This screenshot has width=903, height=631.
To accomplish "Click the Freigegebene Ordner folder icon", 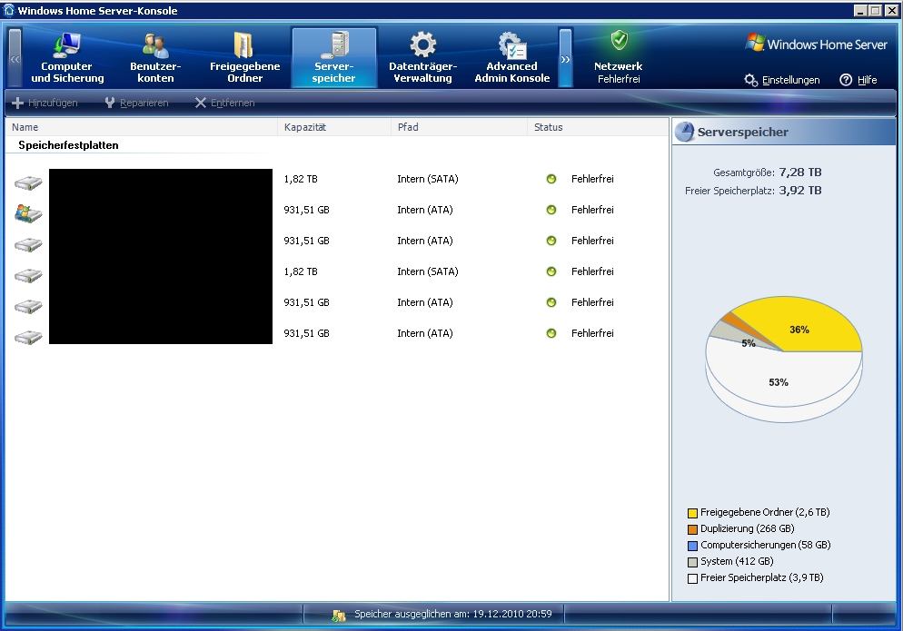I will pyautogui.click(x=244, y=44).
